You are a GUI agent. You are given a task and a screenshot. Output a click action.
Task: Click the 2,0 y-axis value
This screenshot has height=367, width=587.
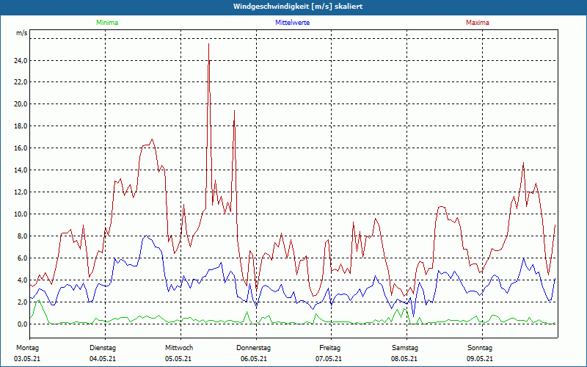[x=23, y=302]
